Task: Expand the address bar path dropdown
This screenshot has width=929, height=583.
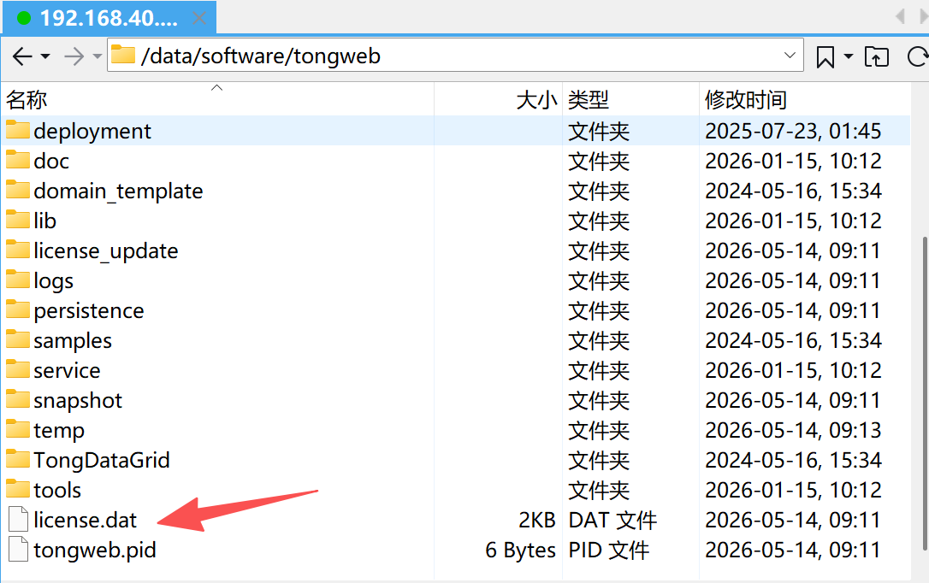Action: 790,56
